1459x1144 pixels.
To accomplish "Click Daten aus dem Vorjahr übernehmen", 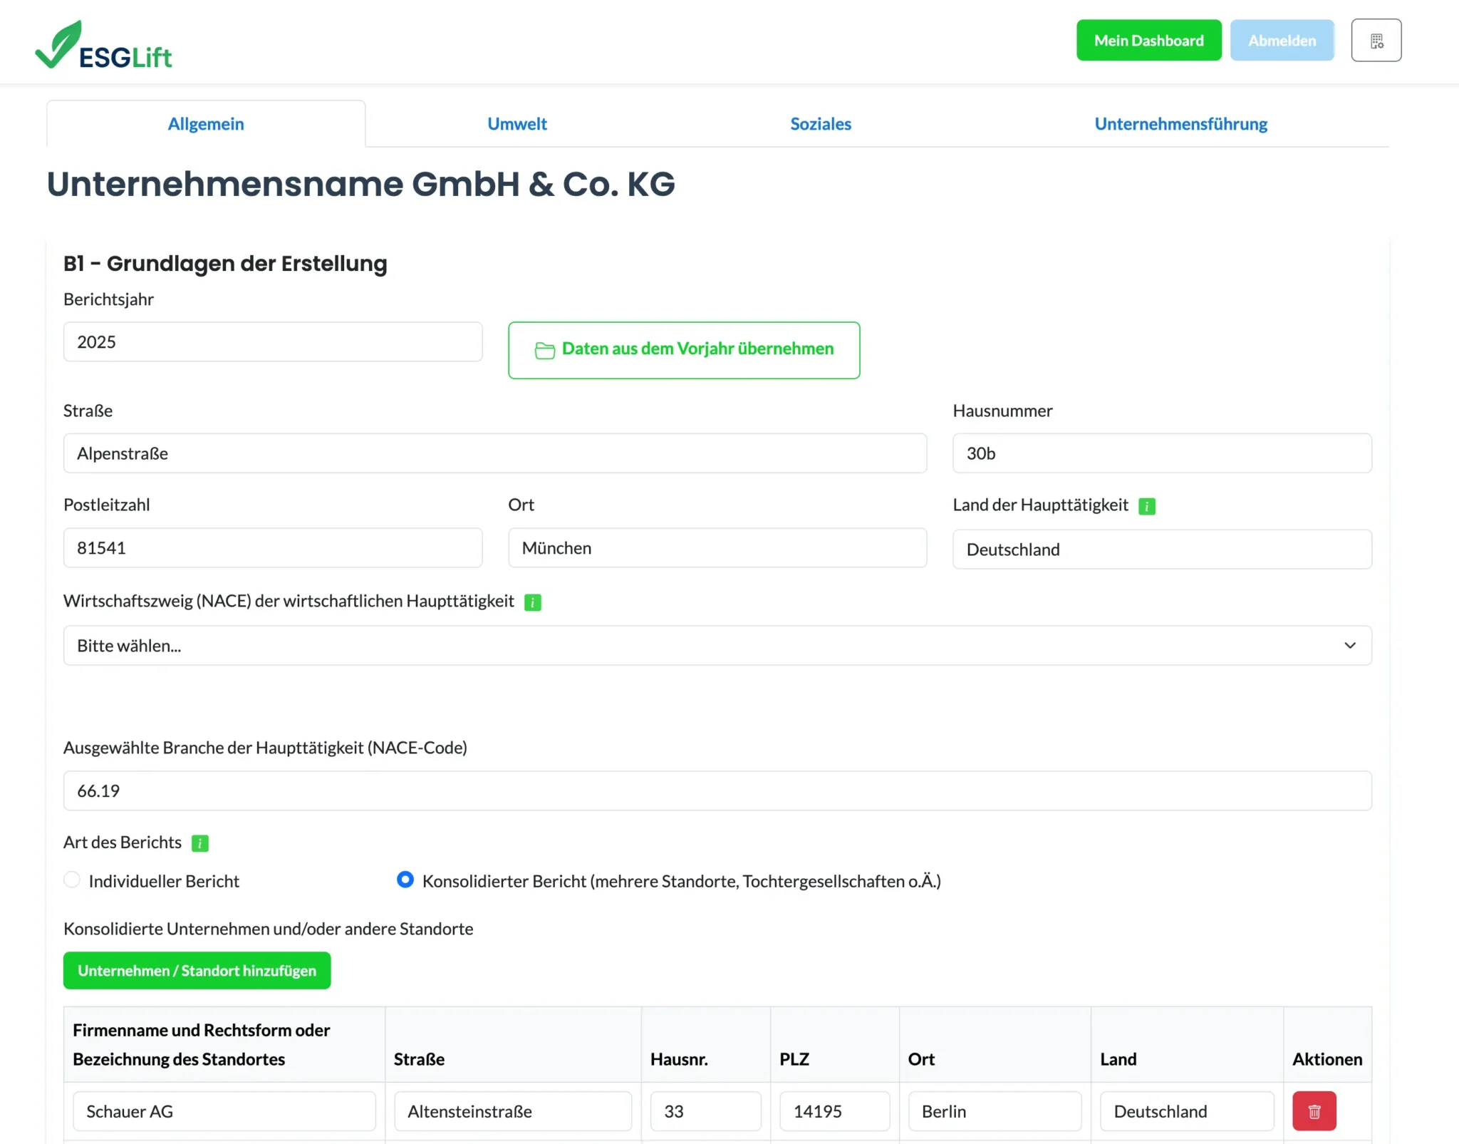I will coord(684,350).
